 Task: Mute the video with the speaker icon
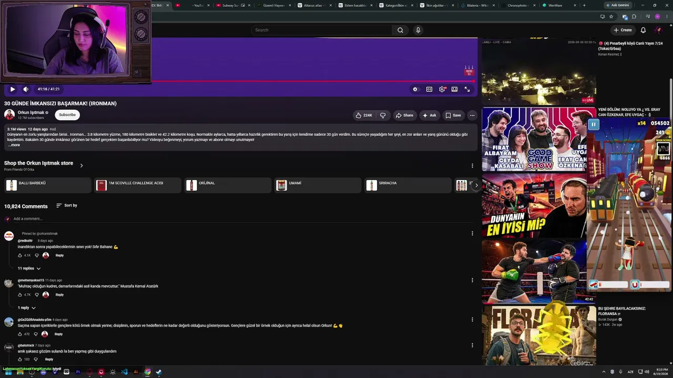(26, 89)
